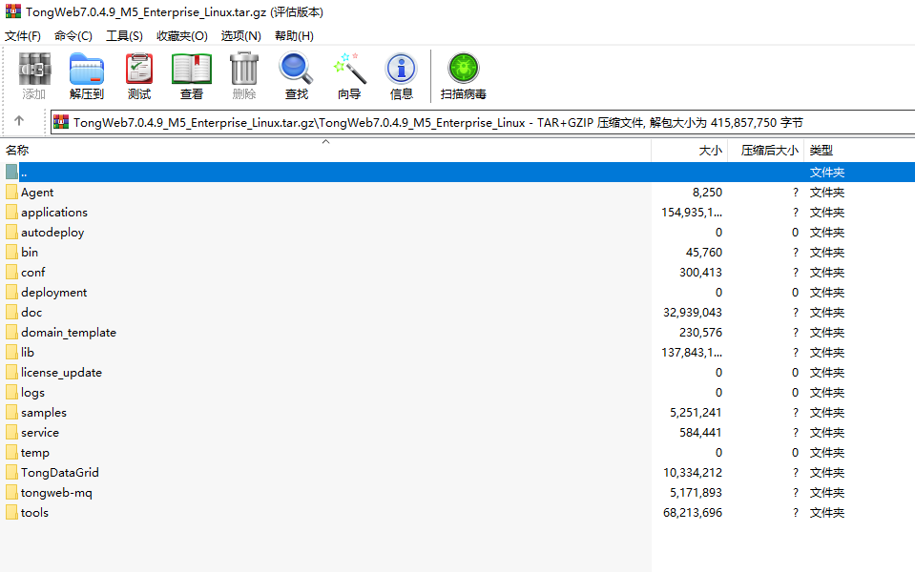Image resolution: width=915 pixels, height=572 pixels.
Task: Click the folder icon beside tools
Action: (x=11, y=513)
